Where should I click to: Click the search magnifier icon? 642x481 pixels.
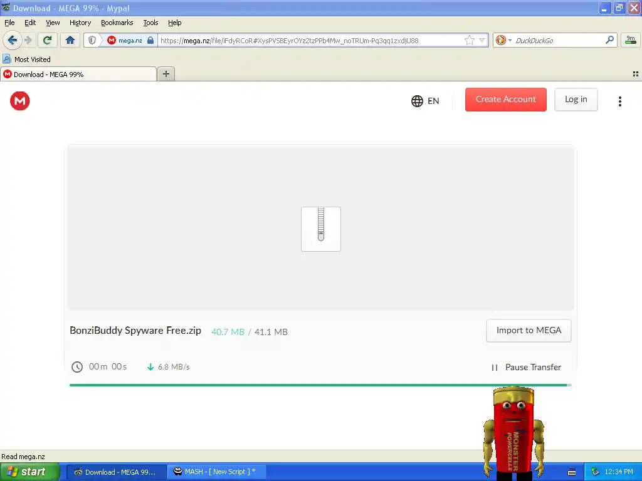609,39
